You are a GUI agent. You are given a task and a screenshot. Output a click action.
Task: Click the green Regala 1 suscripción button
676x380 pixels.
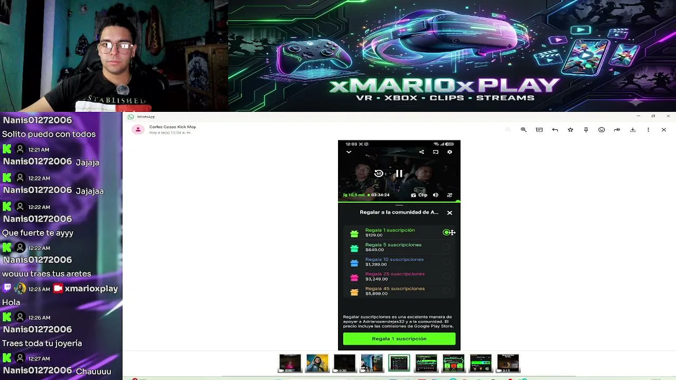tap(399, 339)
